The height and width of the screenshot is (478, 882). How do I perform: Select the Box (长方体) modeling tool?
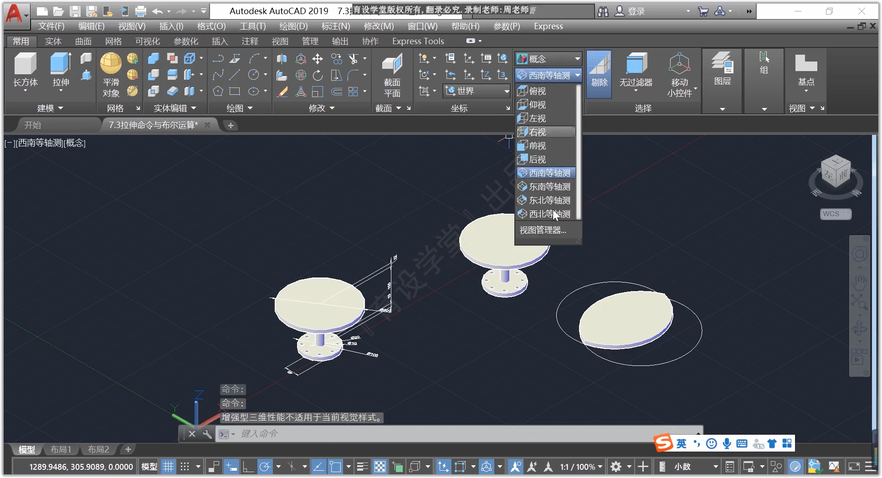[25, 72]
